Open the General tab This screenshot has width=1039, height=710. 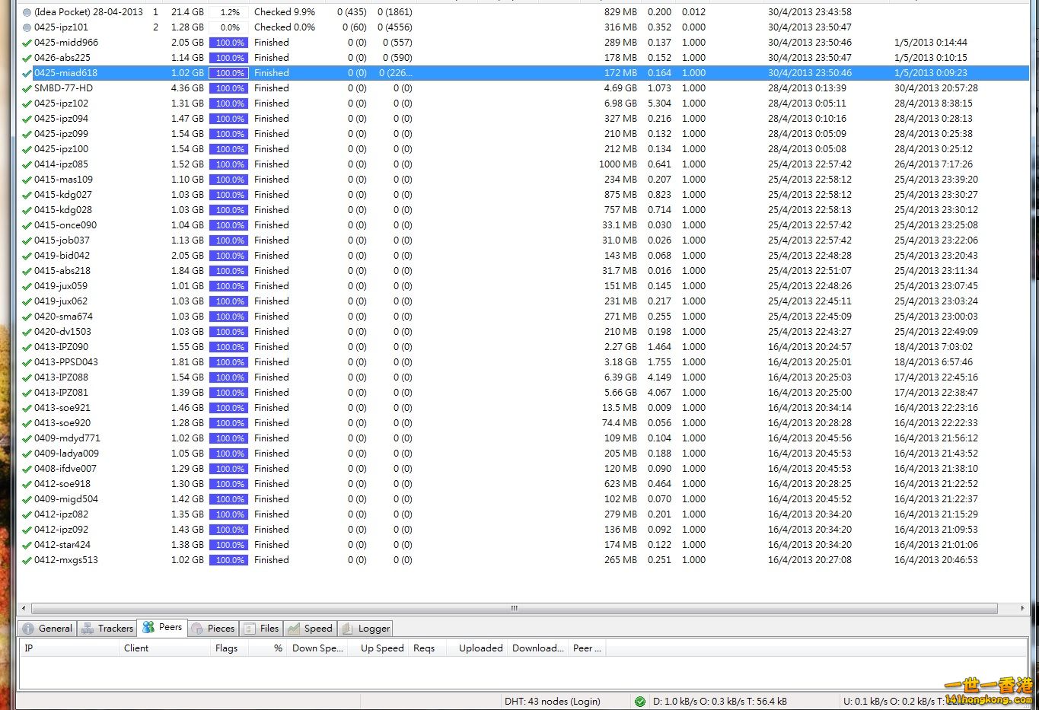click(x=47, y=628)
